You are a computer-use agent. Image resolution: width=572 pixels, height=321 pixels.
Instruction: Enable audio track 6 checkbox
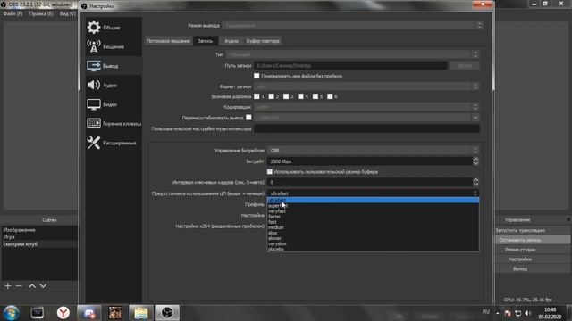(330, 96)
